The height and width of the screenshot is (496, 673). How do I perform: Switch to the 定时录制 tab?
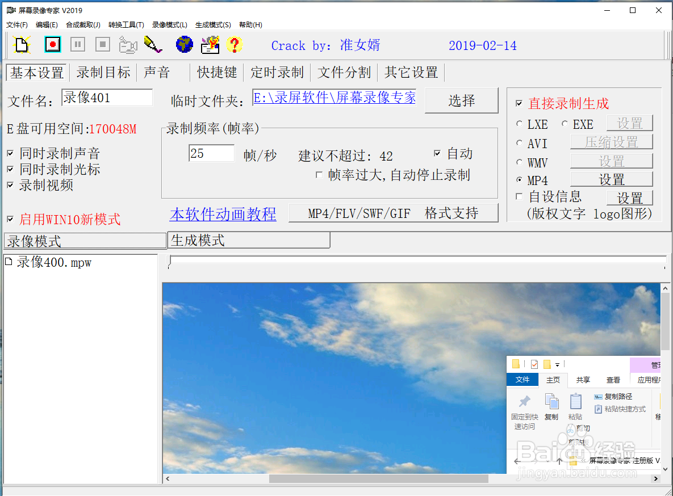click(277, 72)
